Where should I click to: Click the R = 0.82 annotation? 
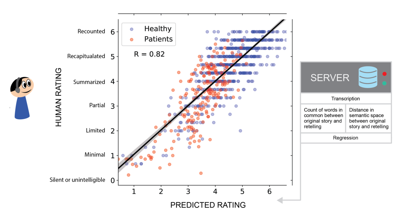(149, 54)
